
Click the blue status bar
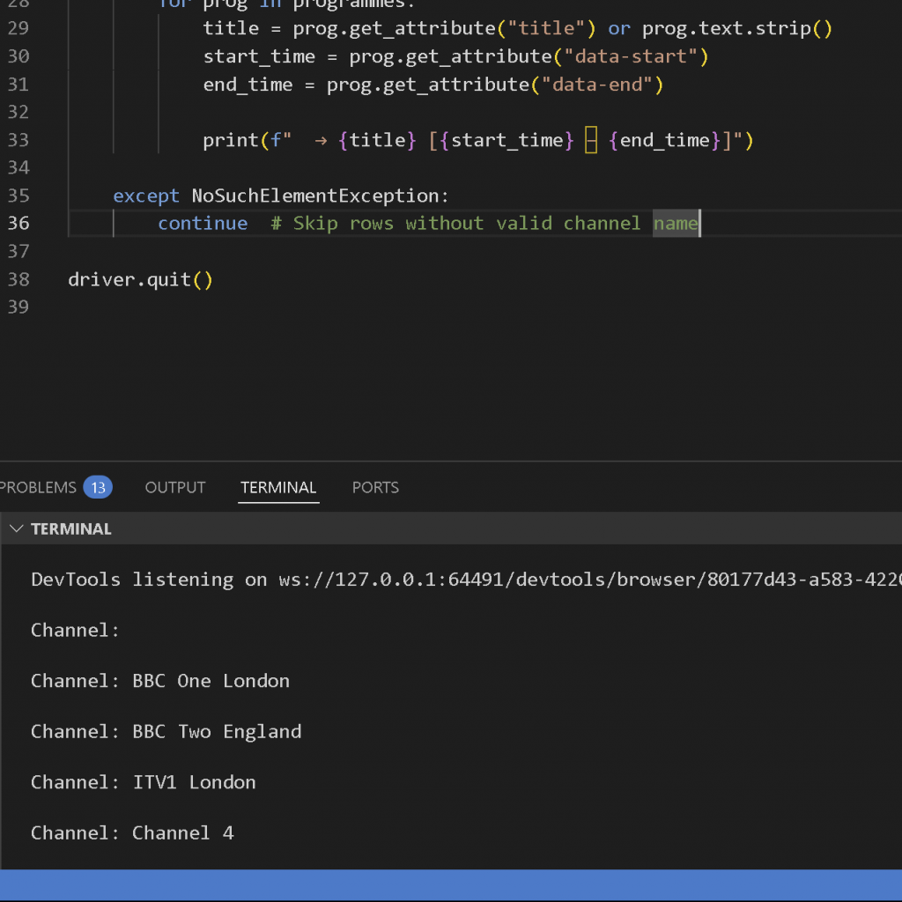[x=451, y=885]
